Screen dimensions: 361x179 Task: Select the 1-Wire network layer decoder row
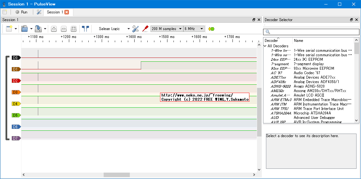point(308,55)
